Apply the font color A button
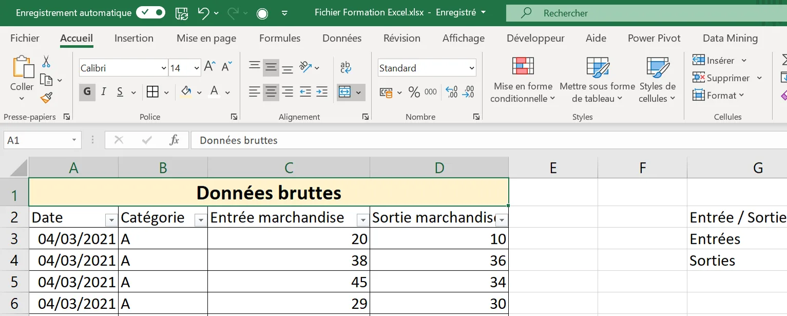The image size is (787, 316). [215, 92]
